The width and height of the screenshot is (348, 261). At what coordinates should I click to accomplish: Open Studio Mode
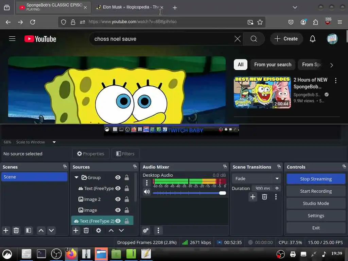(x=316, y=203)
